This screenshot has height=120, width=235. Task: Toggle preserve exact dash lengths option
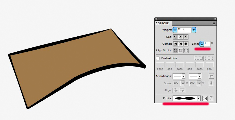point(199,58)
